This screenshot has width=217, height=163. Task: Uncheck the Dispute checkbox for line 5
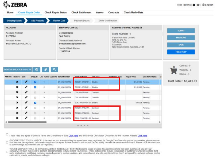pos(35,103)
